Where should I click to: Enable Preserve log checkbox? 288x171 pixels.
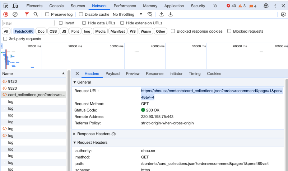[47, 14]
